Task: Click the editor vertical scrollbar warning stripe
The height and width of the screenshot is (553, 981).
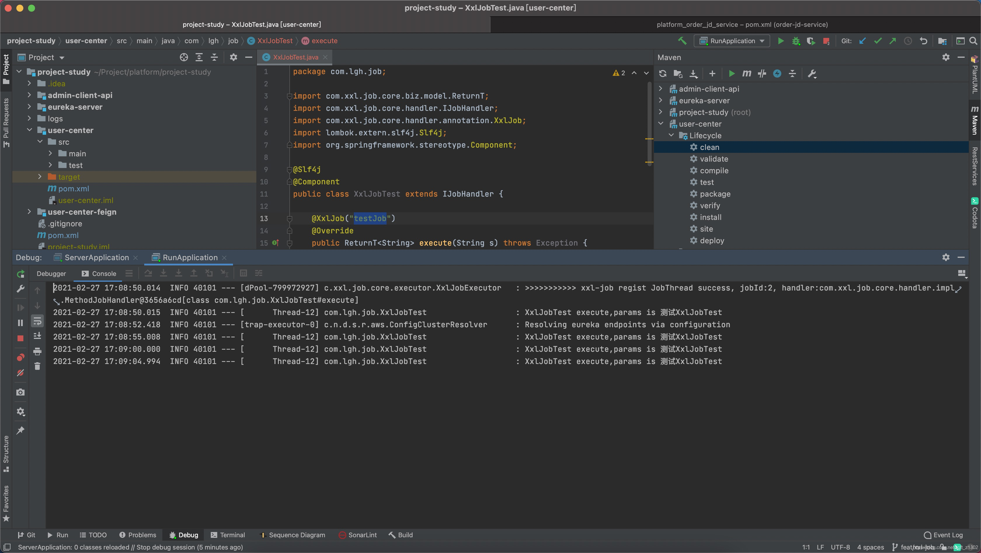Action: 649,139
